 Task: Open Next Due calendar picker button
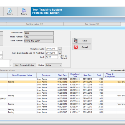point(60,53)
